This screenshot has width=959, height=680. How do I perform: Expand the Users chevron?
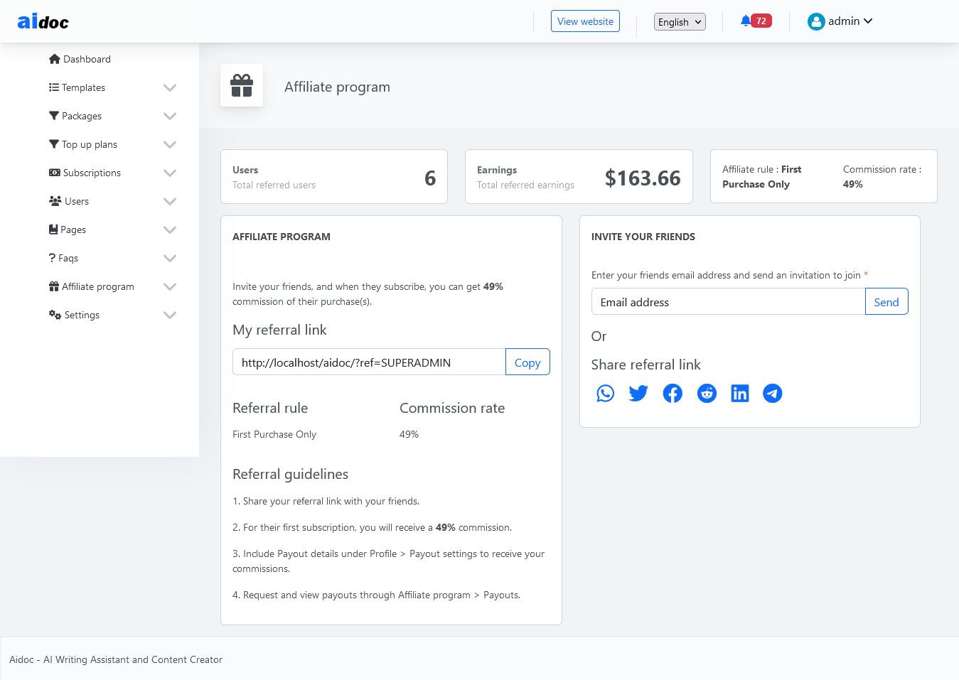pyautogui.click(x=170, y=201)
